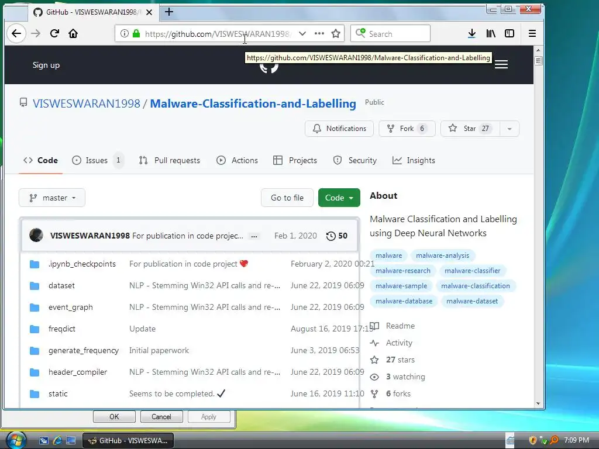
Task: Show site information icon in address bar
Action: tap(124, 33)
